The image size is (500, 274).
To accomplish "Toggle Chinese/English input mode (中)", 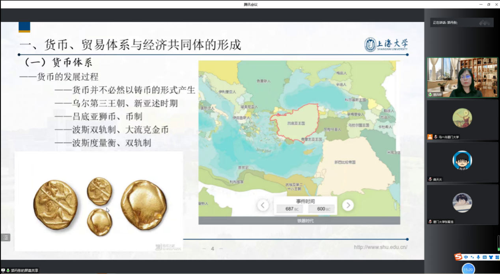I will coord(466,257).
